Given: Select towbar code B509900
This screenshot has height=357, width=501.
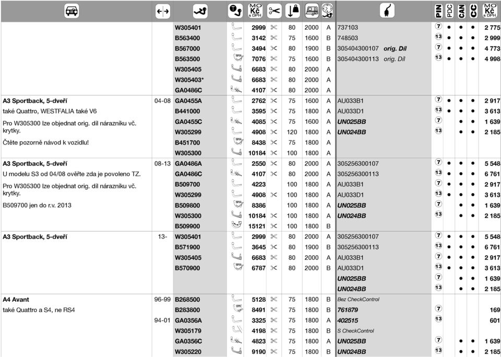Looking at the screenshot, I should [x=187, y=227].
